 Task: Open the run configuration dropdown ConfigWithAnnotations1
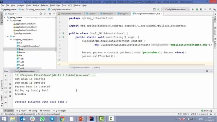[x=176, y=9]
